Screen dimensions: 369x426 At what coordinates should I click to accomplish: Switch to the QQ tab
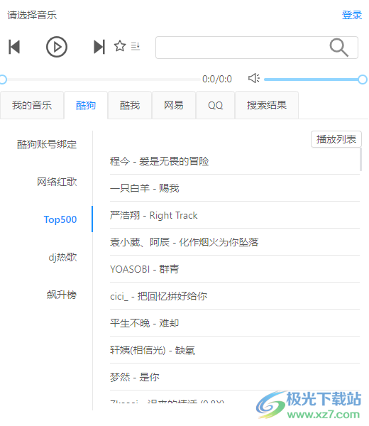pos(215,105)
